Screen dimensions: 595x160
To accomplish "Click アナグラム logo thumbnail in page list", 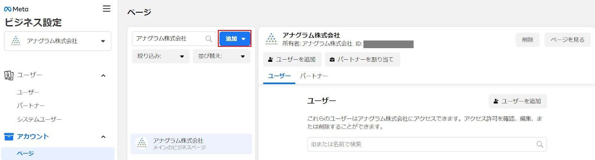I will (142, 143).
